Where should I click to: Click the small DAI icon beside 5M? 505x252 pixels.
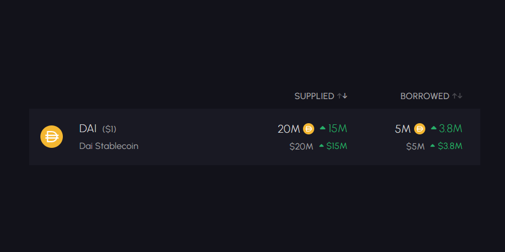coord(420,129)
